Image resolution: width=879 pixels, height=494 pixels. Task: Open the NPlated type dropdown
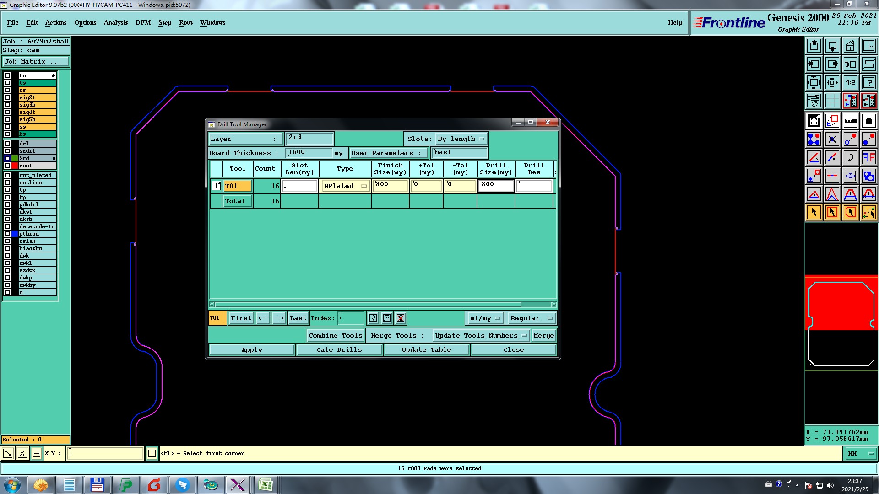click(345, 186)
